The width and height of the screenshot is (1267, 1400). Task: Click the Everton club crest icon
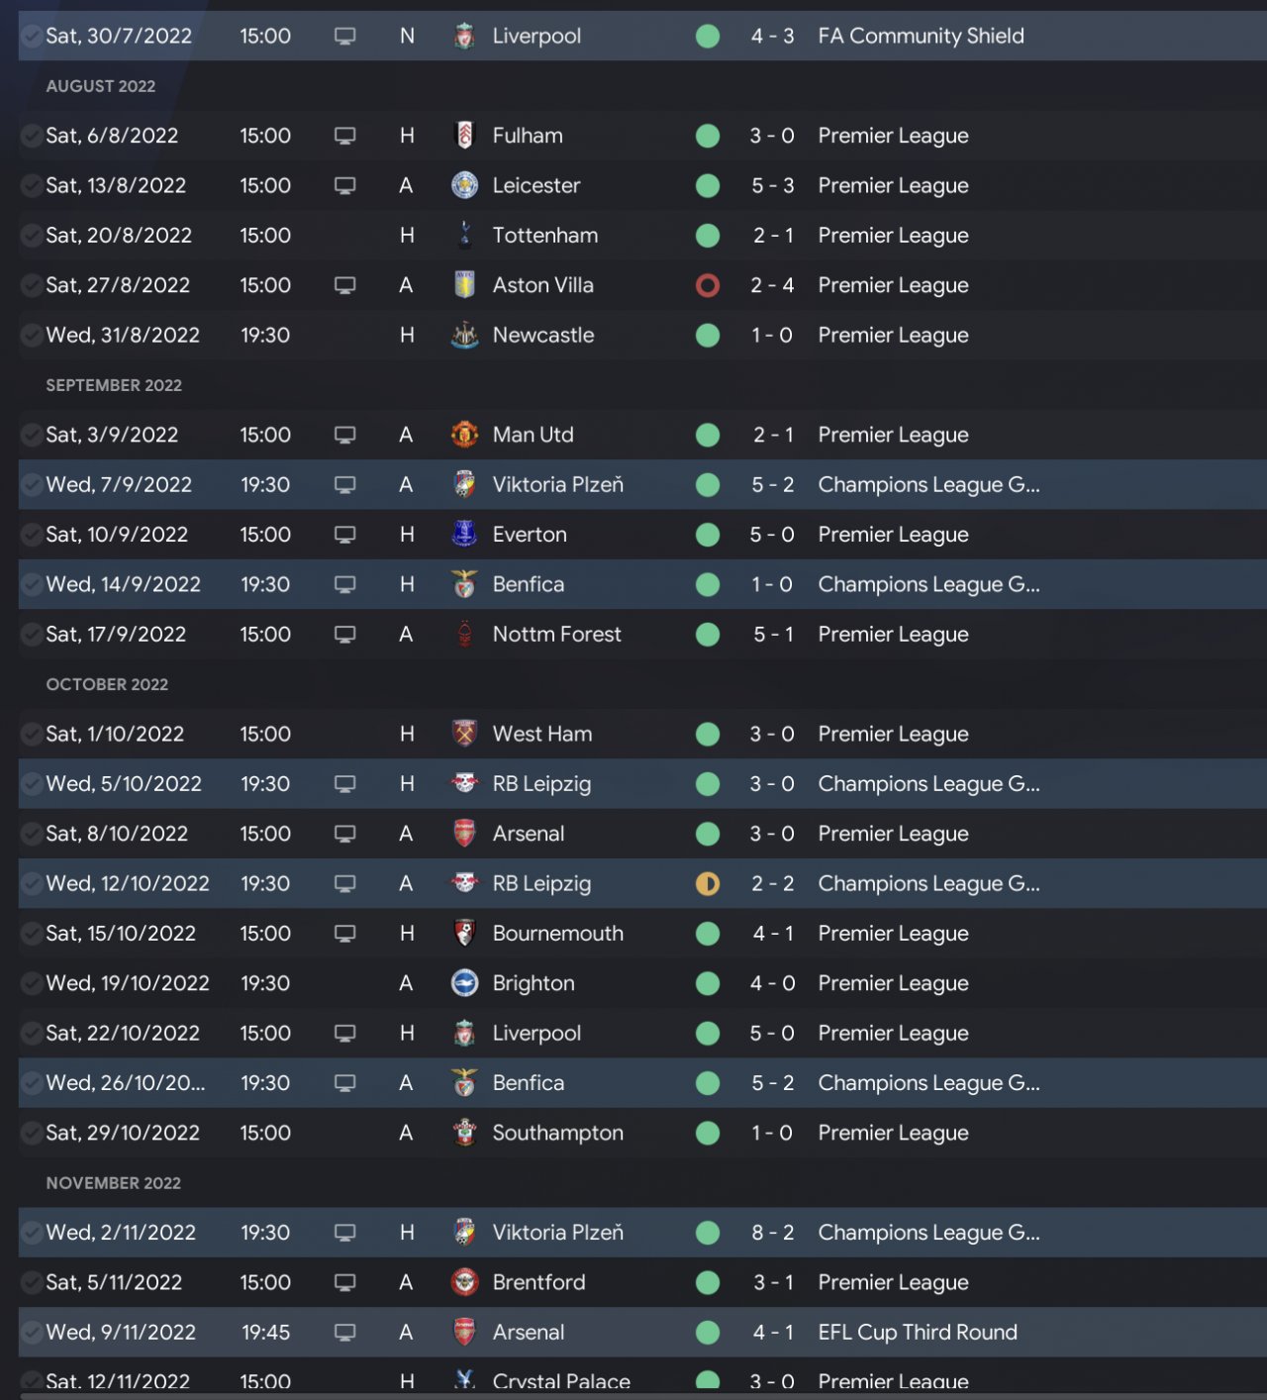(464, 535)
